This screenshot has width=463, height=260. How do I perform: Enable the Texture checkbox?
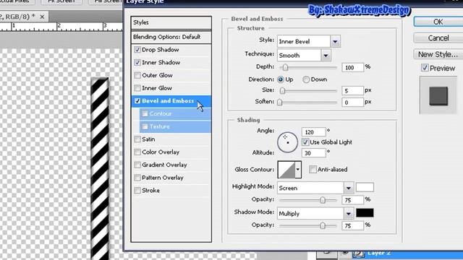point(145,126)
